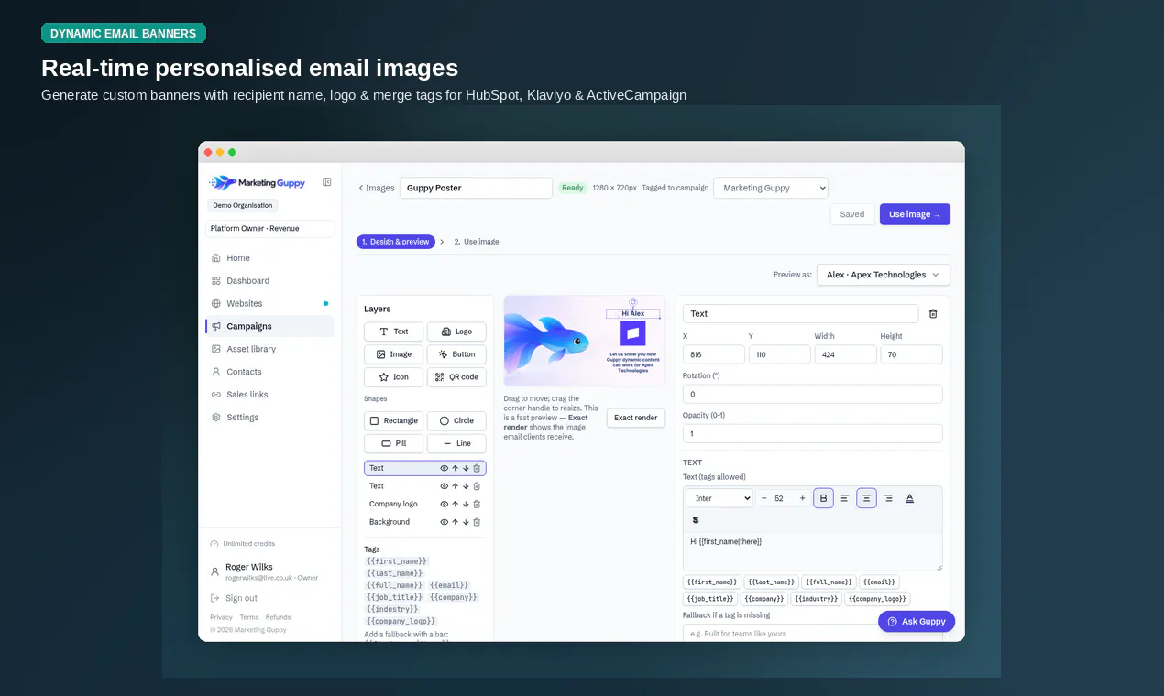Increase font size with plus button

[x=802, y=498]
